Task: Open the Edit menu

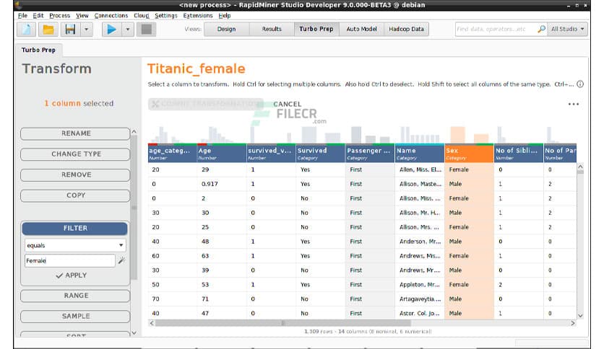Action: point(38,15)
